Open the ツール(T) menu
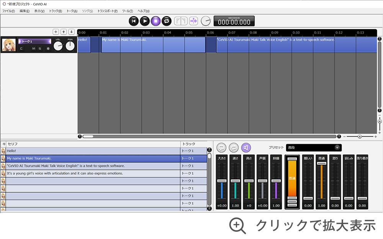 point(128,11)
